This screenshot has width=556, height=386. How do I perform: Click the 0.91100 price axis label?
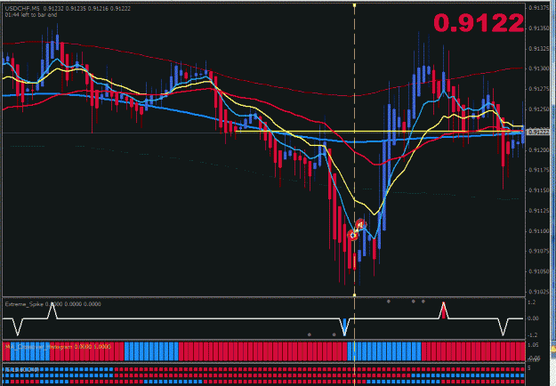pos(538,231)
